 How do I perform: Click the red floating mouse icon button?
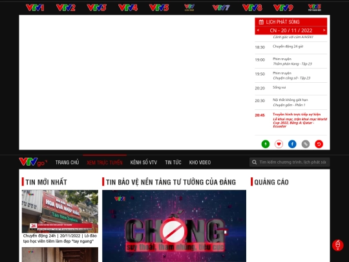click(x=337, y=245)
